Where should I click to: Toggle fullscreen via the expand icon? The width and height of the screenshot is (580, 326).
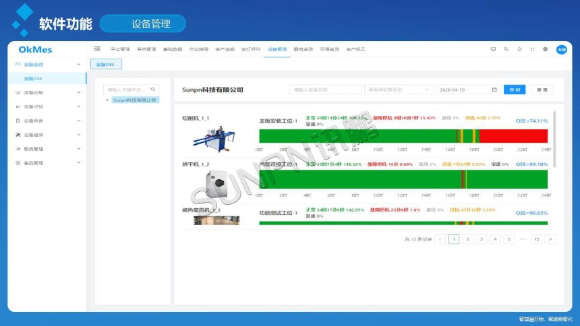[532, 49]
